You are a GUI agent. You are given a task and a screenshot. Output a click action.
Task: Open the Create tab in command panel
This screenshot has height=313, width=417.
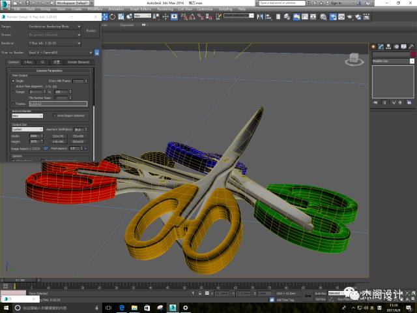click(373, 46)
